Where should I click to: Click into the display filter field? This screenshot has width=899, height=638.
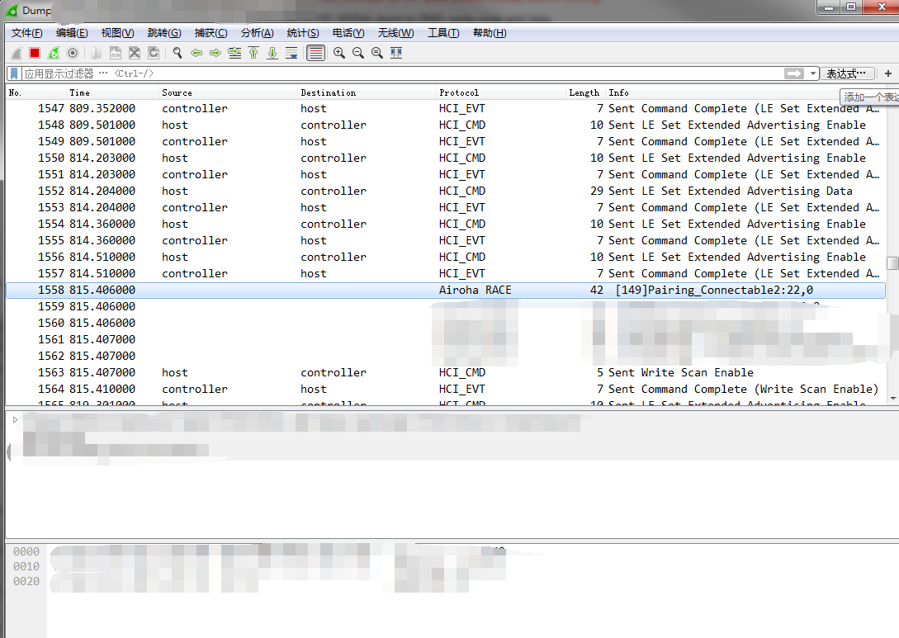[x=401, y=73]
